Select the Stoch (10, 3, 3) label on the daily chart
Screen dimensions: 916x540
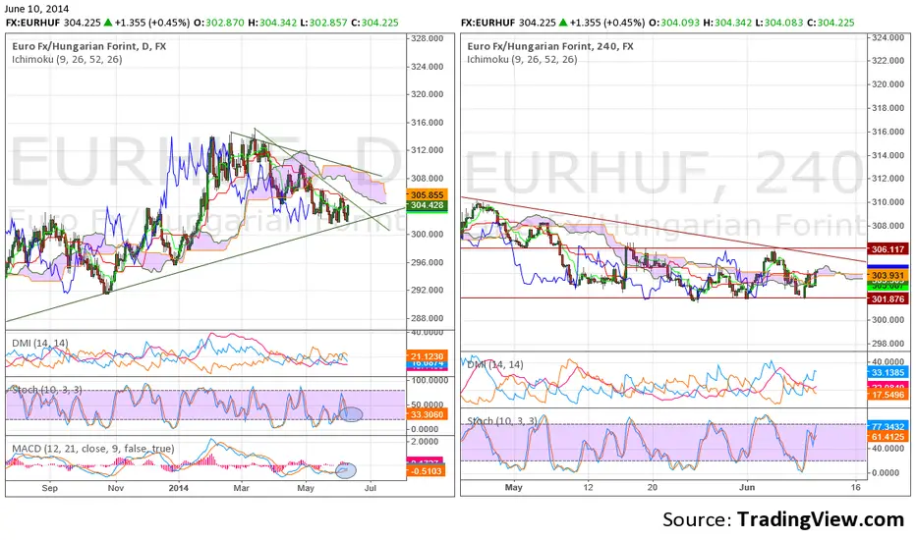47,390
